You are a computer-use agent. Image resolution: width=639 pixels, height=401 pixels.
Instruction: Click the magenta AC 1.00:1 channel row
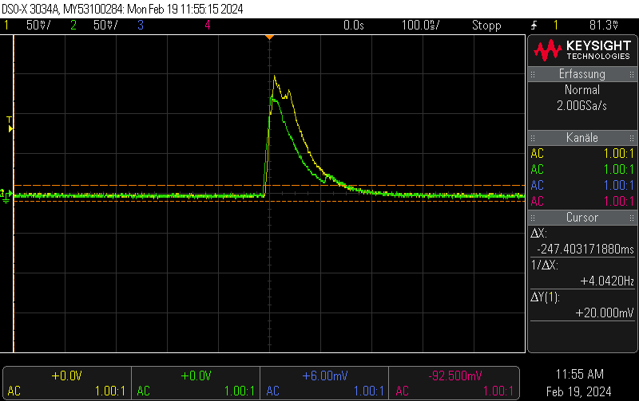(x=582, y=202)
